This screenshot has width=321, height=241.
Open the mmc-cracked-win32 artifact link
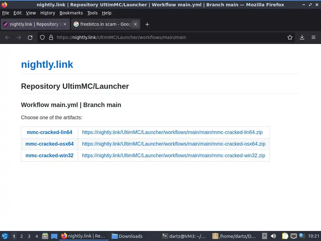click(50, 156)
